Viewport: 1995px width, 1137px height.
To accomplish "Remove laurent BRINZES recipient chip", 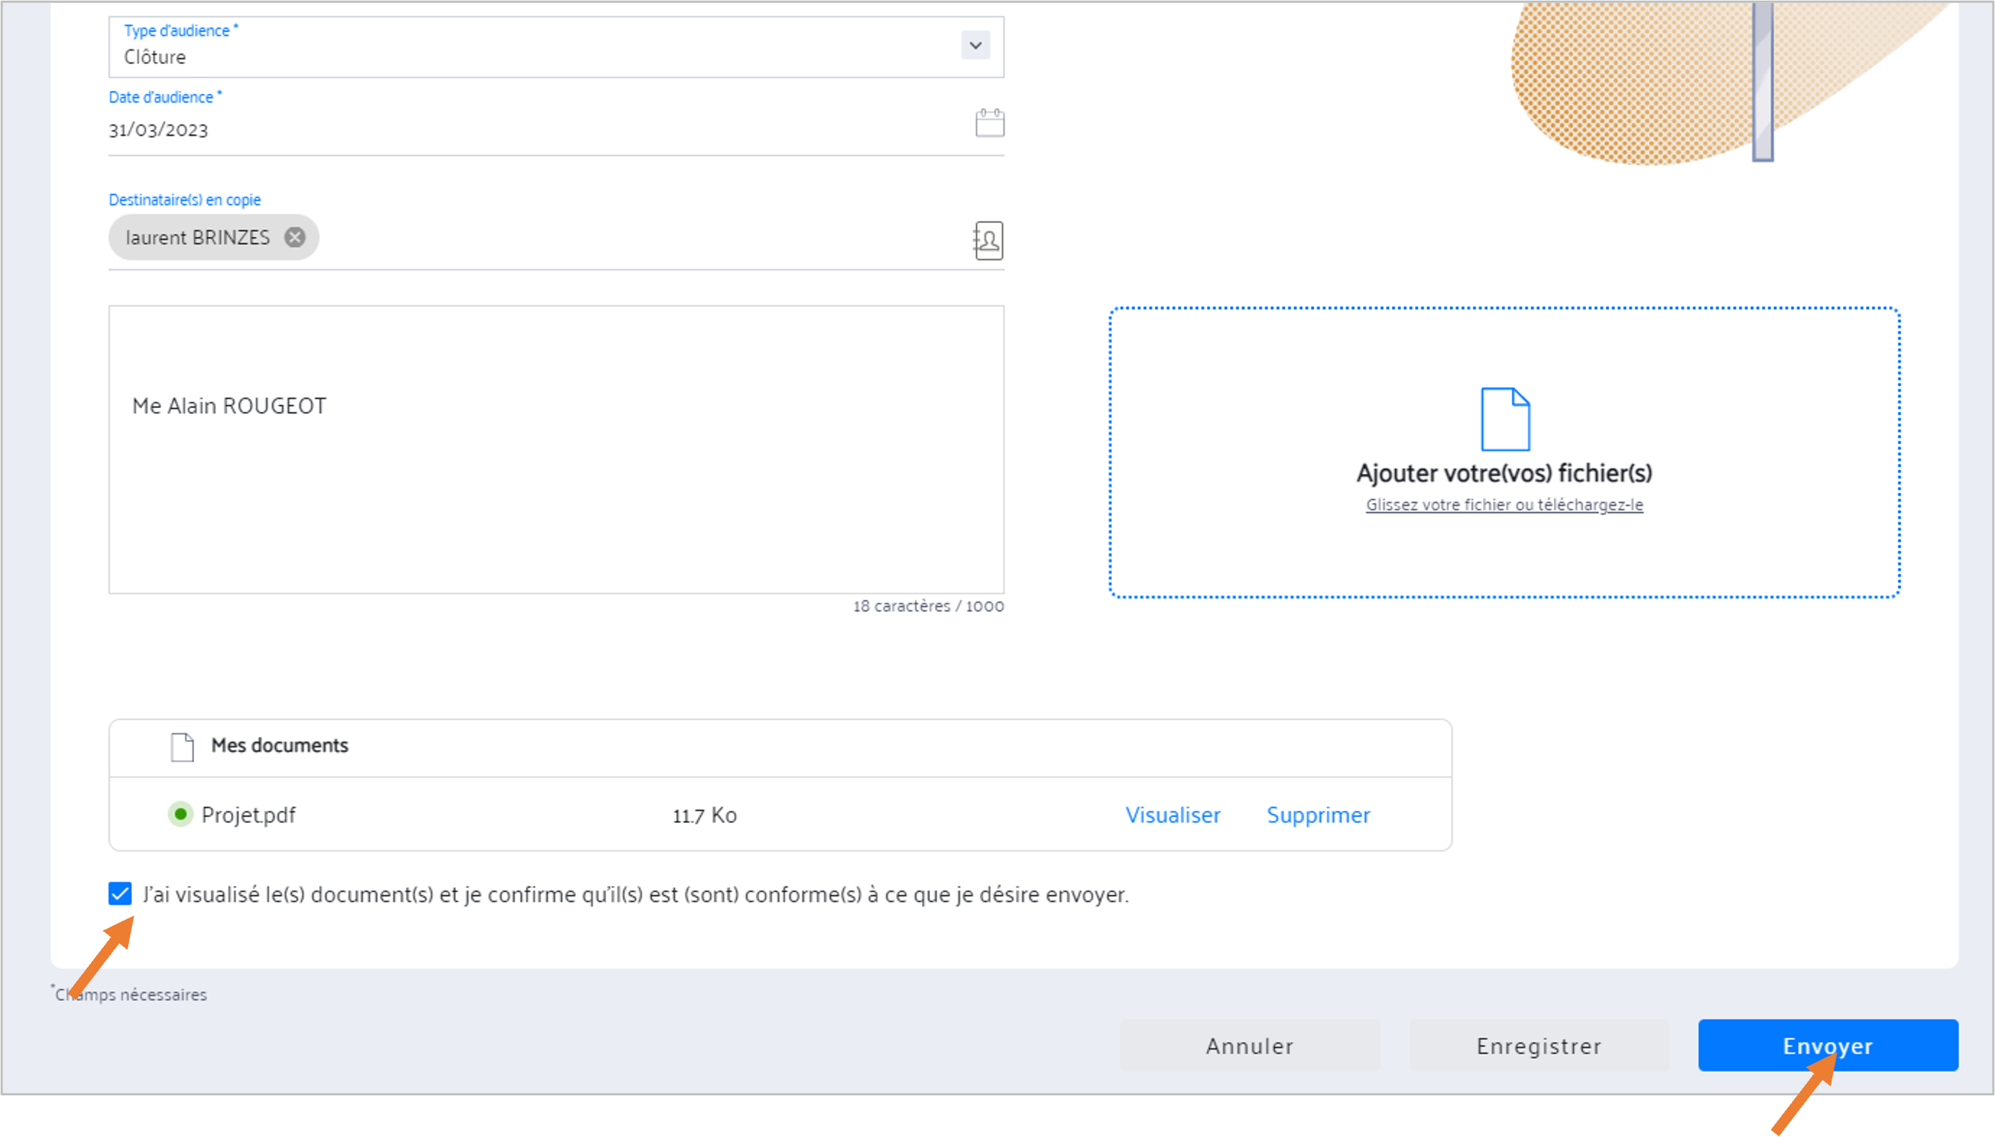I will click(295, 237).
